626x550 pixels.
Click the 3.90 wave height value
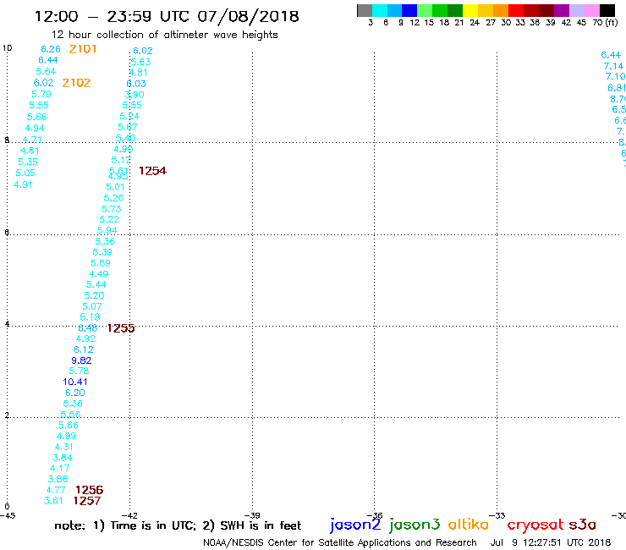135,95
